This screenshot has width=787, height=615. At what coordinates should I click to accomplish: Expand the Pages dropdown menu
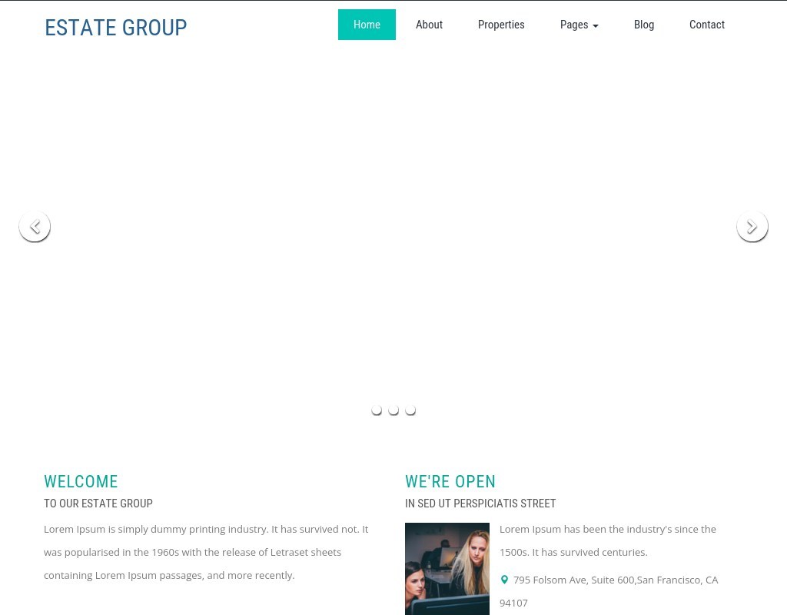[579, 25]
